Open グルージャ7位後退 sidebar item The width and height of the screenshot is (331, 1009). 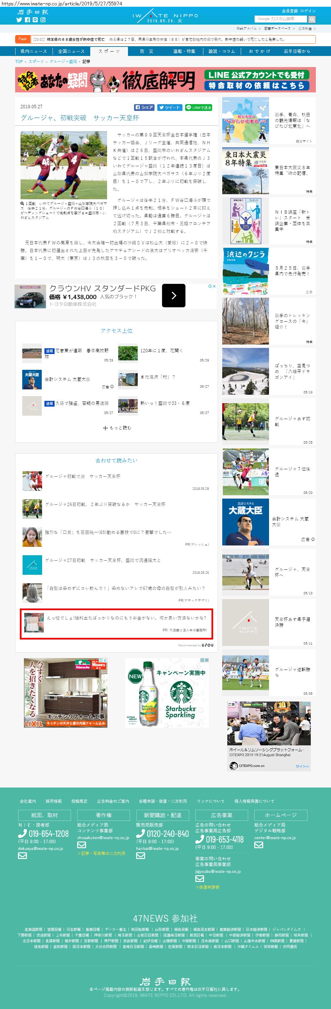(269, 472)
